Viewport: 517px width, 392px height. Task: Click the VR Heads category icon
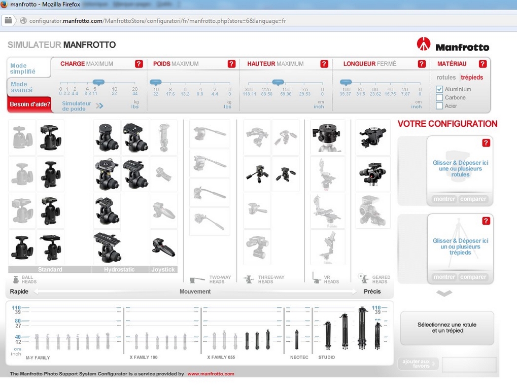(316, 277)
